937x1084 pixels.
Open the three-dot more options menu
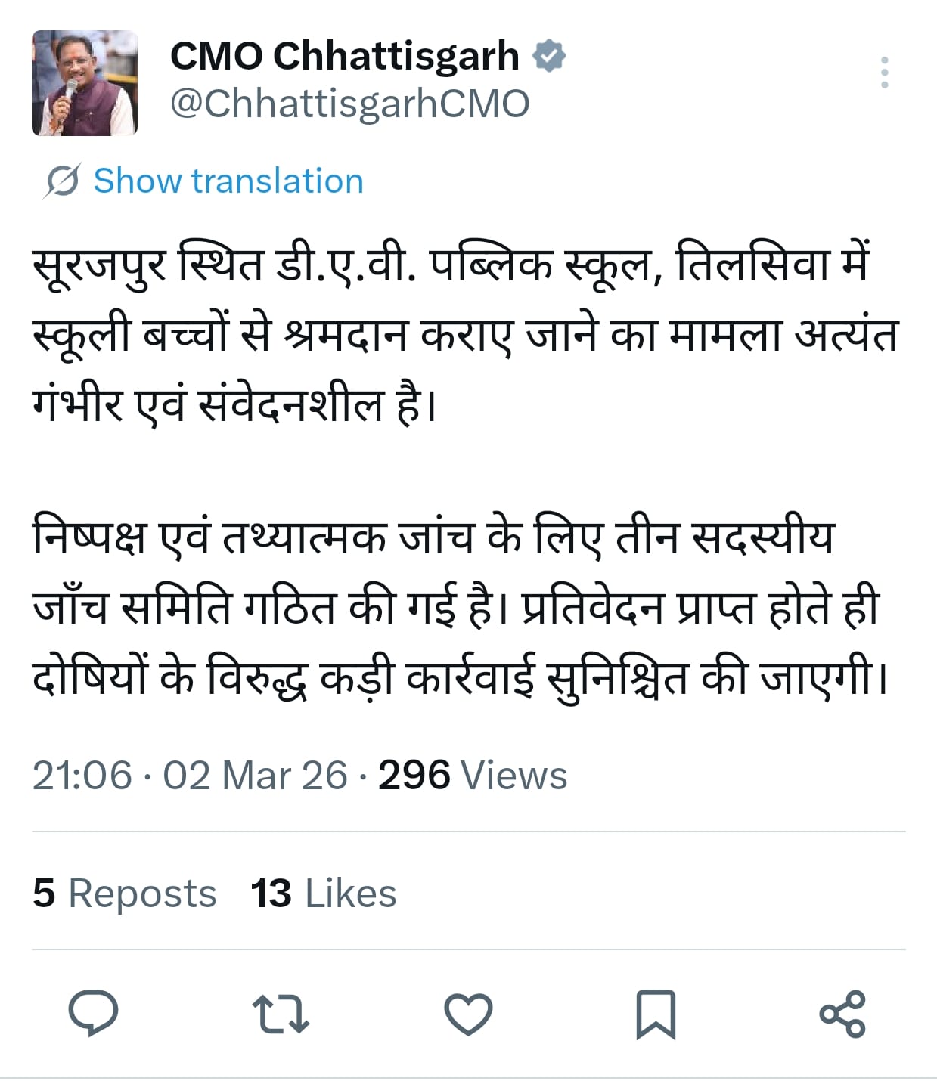(884, 73)
